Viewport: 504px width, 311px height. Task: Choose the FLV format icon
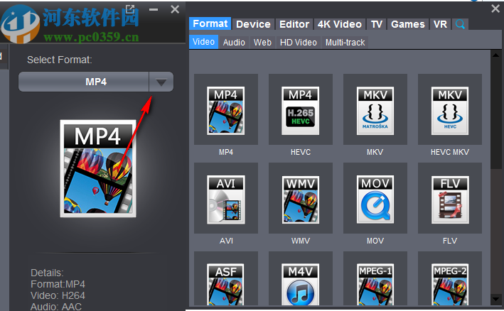click(x=450, y=200)
